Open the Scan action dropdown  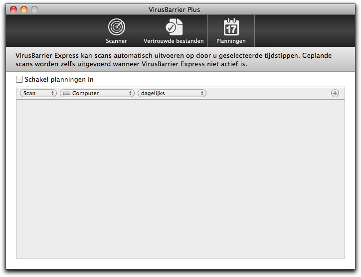click(x=38, y=93)
